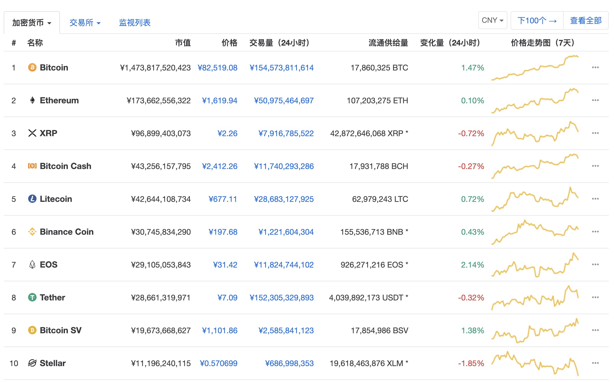Viewport: 614px width, 382px height.
Task: Click the Litecoin logo icon
Action: 32,199
